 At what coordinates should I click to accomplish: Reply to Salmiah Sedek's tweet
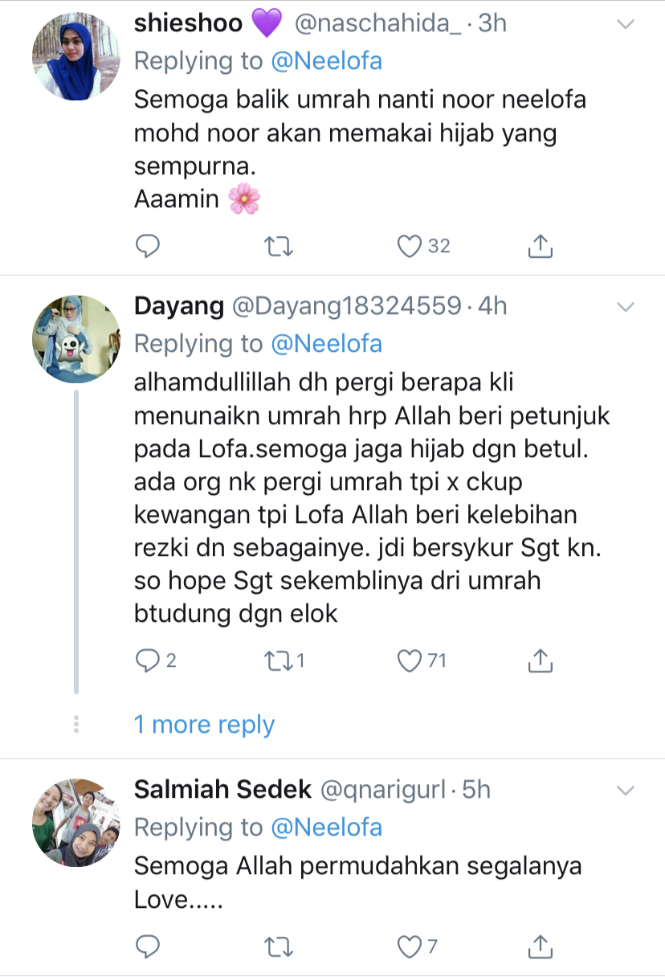click(x=147, y=946)
